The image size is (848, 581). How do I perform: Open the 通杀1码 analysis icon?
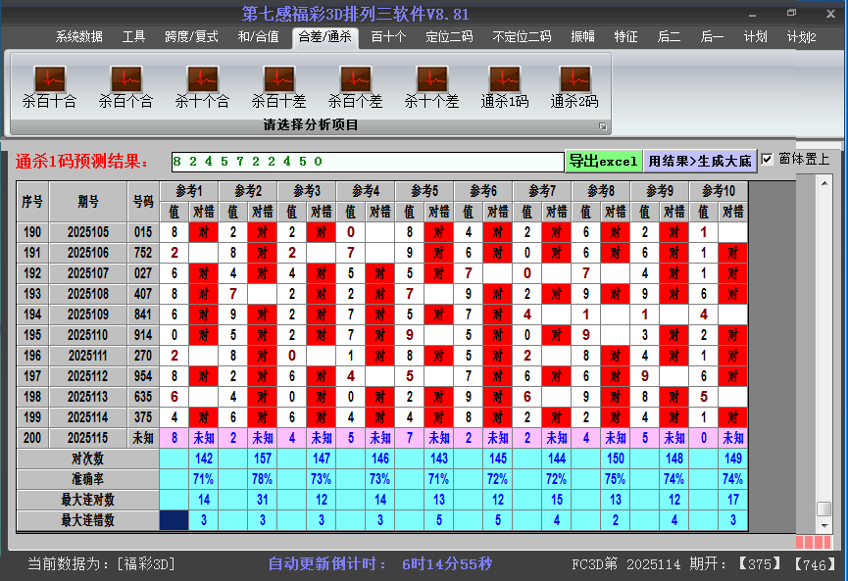pyautogui.click(x=505, y=87)
